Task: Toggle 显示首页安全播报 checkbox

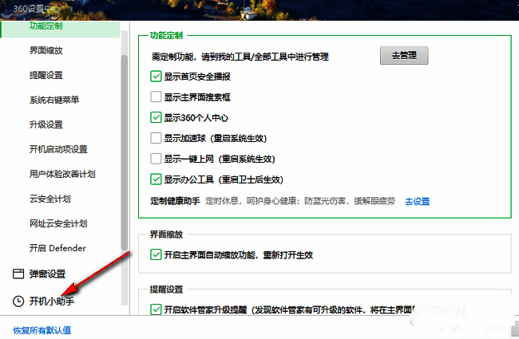Action: tap(156, 77)
